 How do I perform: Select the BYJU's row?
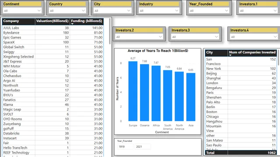pos(53,95)
